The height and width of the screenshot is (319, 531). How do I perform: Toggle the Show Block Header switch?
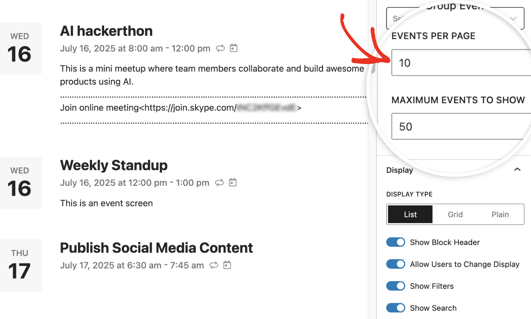pyautogui.click(x=395, y=242)
